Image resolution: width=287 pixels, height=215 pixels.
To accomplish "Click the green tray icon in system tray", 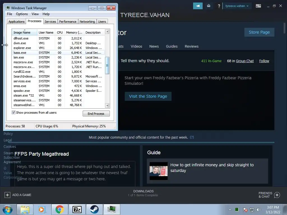I will [x=237, y=209].
